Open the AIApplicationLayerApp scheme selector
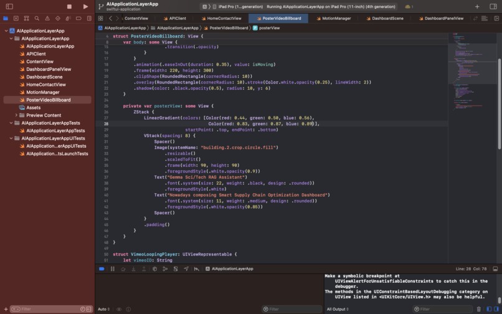 tap(204, 6)
